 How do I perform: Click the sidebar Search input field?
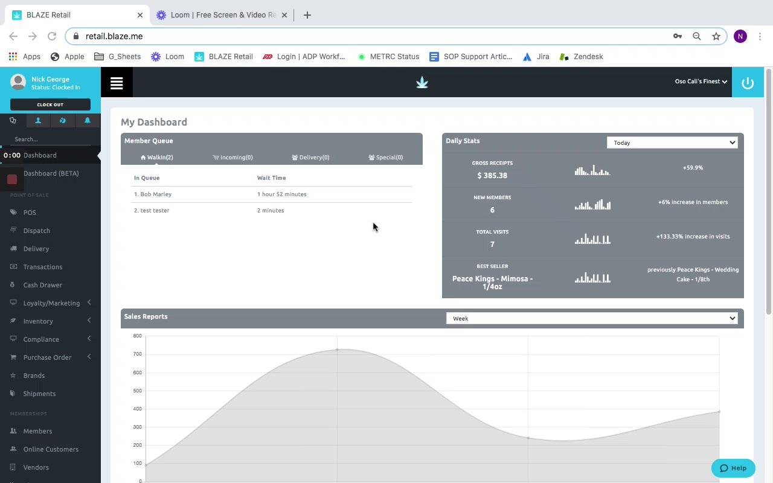click(x=52, y=139)
